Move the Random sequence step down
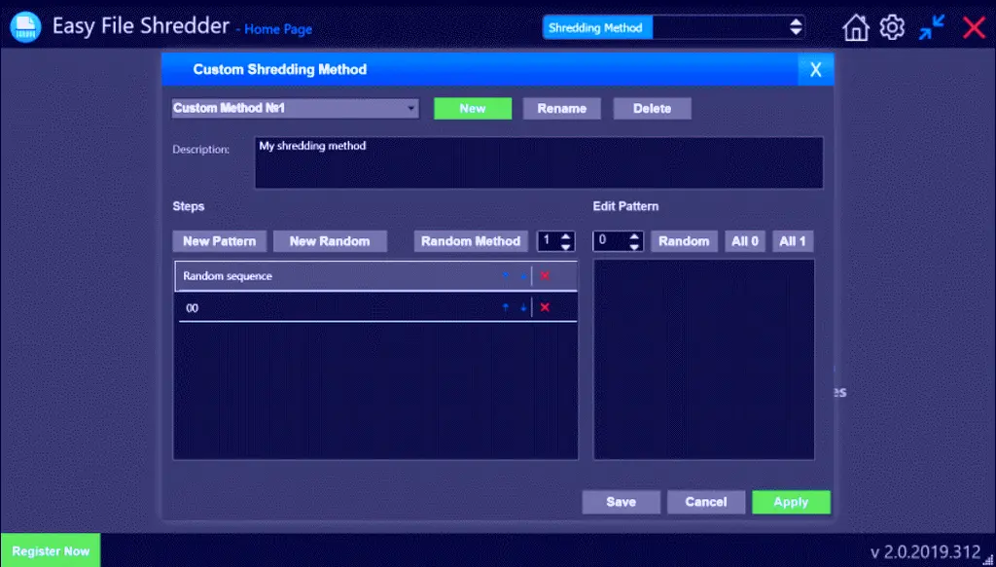The width and height of the screenshot is (996, 567). pyautogui.click(x=523, y=276)
